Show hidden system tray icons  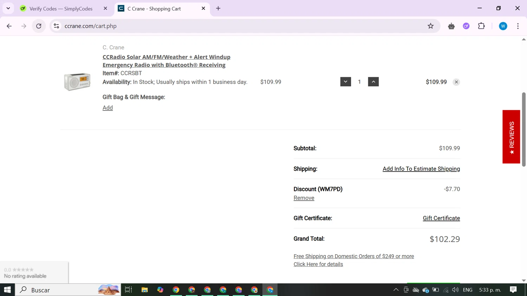point(396,290)
